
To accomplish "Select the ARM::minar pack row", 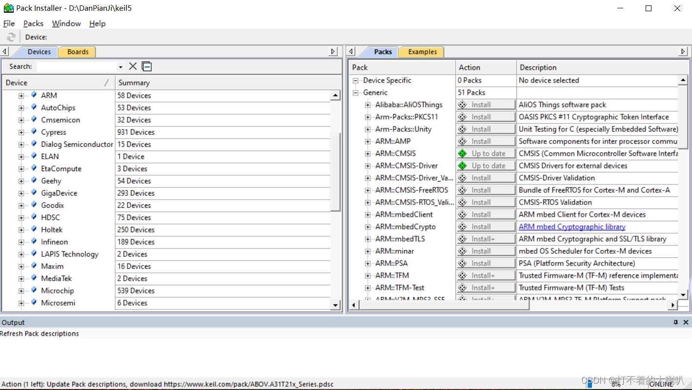I will point(394,251).
